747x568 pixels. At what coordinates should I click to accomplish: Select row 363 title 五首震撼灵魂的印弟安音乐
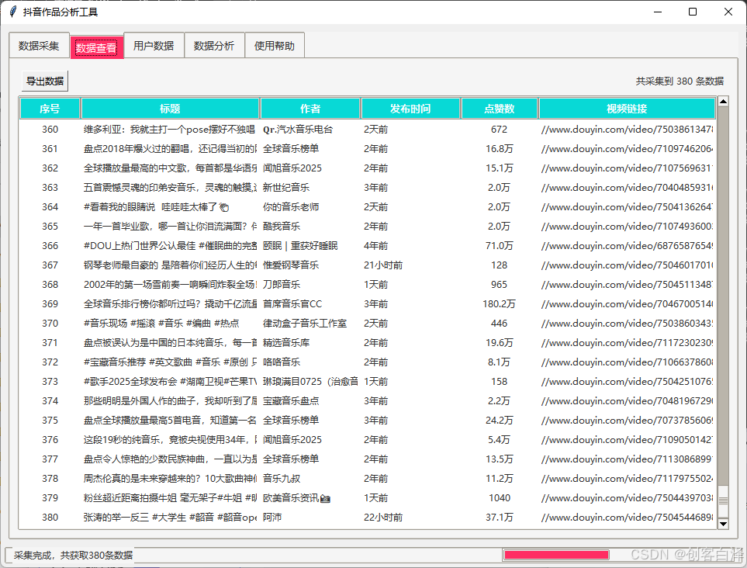tap(170, 188)
